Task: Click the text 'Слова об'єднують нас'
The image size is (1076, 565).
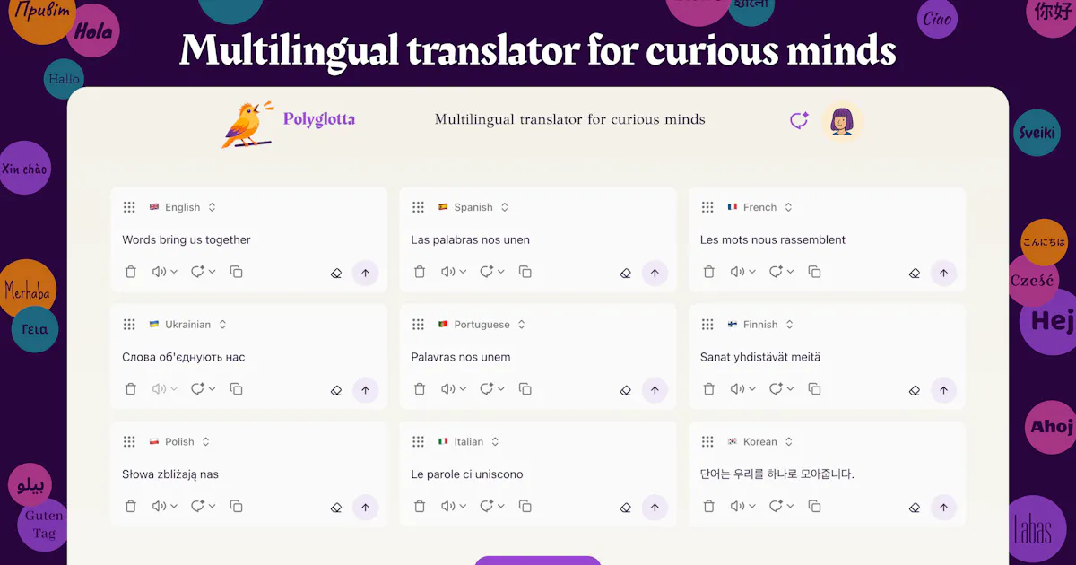Action: (184, 357)
